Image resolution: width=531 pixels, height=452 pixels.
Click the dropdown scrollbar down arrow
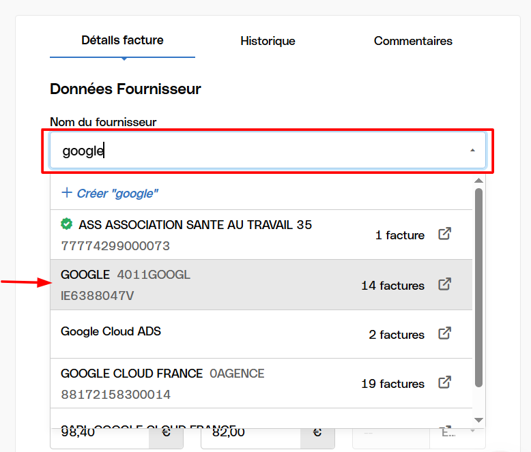click(x=478, y=420)
